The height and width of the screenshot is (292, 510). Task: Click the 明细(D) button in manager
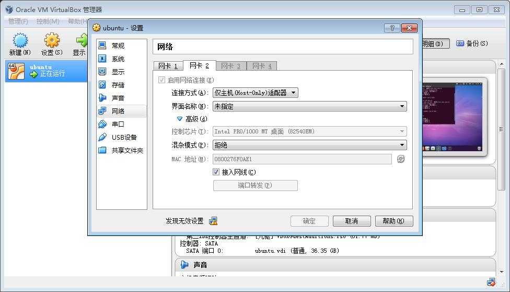click(x=436, y=43)
